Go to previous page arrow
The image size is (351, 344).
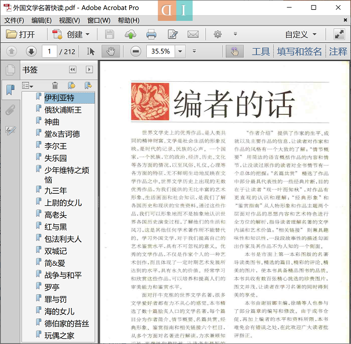click(x=12, y=52)
